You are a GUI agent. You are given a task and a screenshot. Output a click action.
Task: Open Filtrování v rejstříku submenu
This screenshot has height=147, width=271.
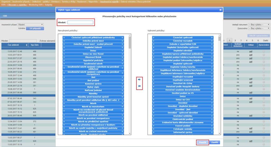point(17,5)
